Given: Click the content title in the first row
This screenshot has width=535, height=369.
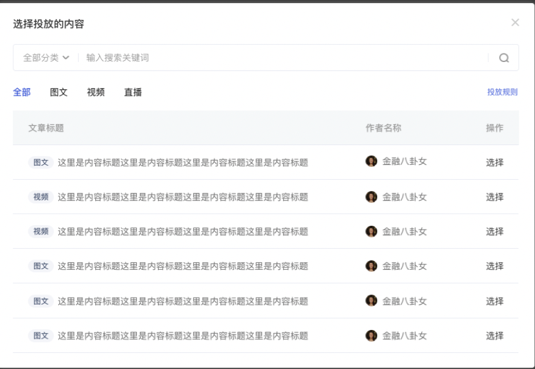Looking at the screenshot, I should 183,162.
